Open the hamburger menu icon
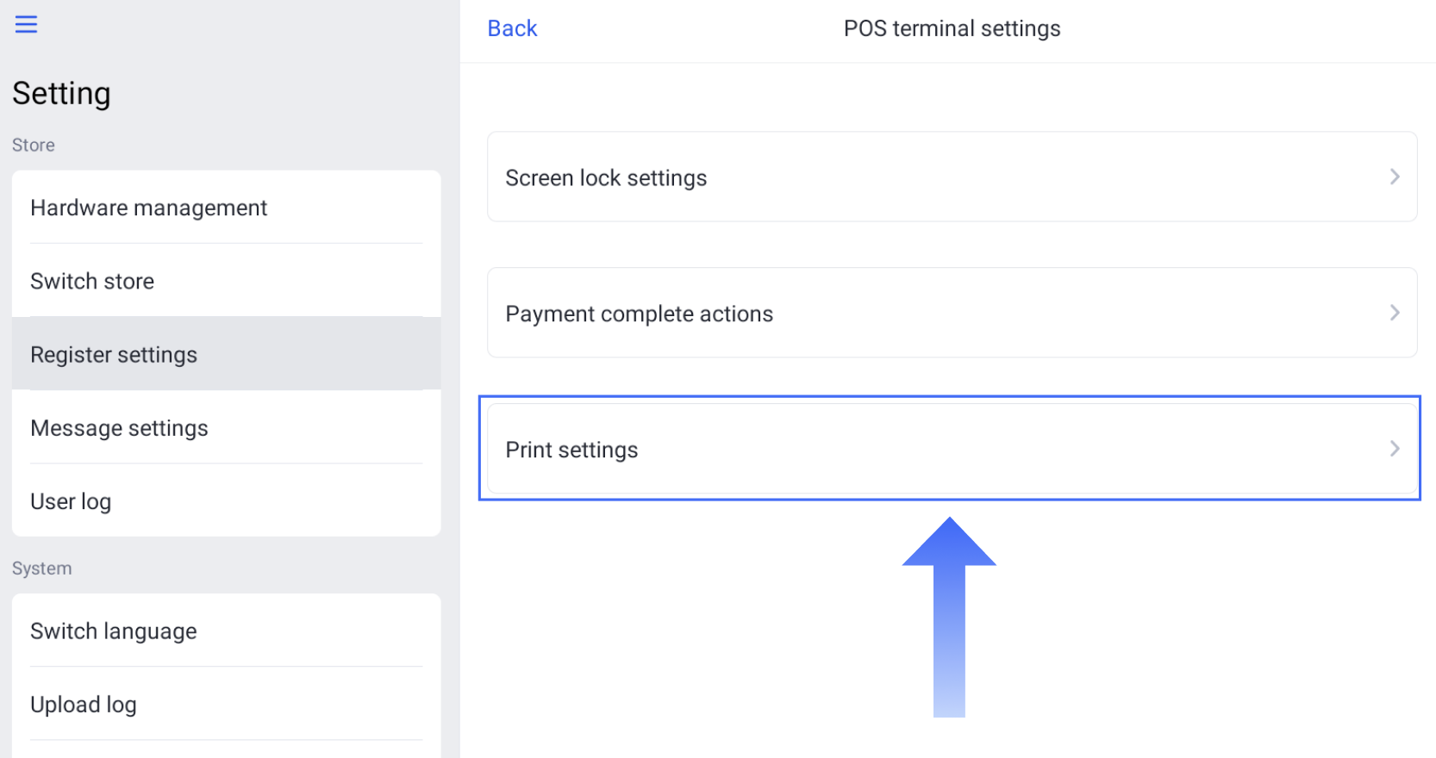This screenshot has height=758, width=1436. tap(27, 24)
